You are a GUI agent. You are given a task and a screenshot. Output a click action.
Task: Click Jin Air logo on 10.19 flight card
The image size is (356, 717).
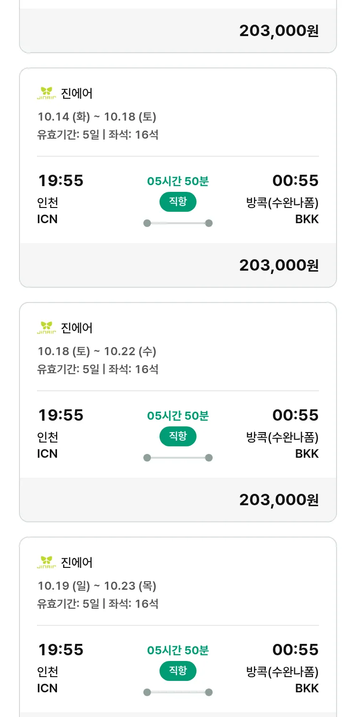pyautogui.click(x=46, y=562)
